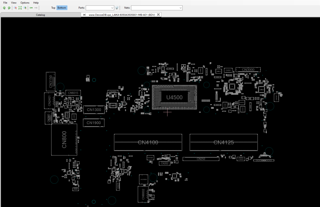Screen dimensions: 320x207
Task: Close the LAIKA 6050A3505801 board tab
Action: point(159,14)
